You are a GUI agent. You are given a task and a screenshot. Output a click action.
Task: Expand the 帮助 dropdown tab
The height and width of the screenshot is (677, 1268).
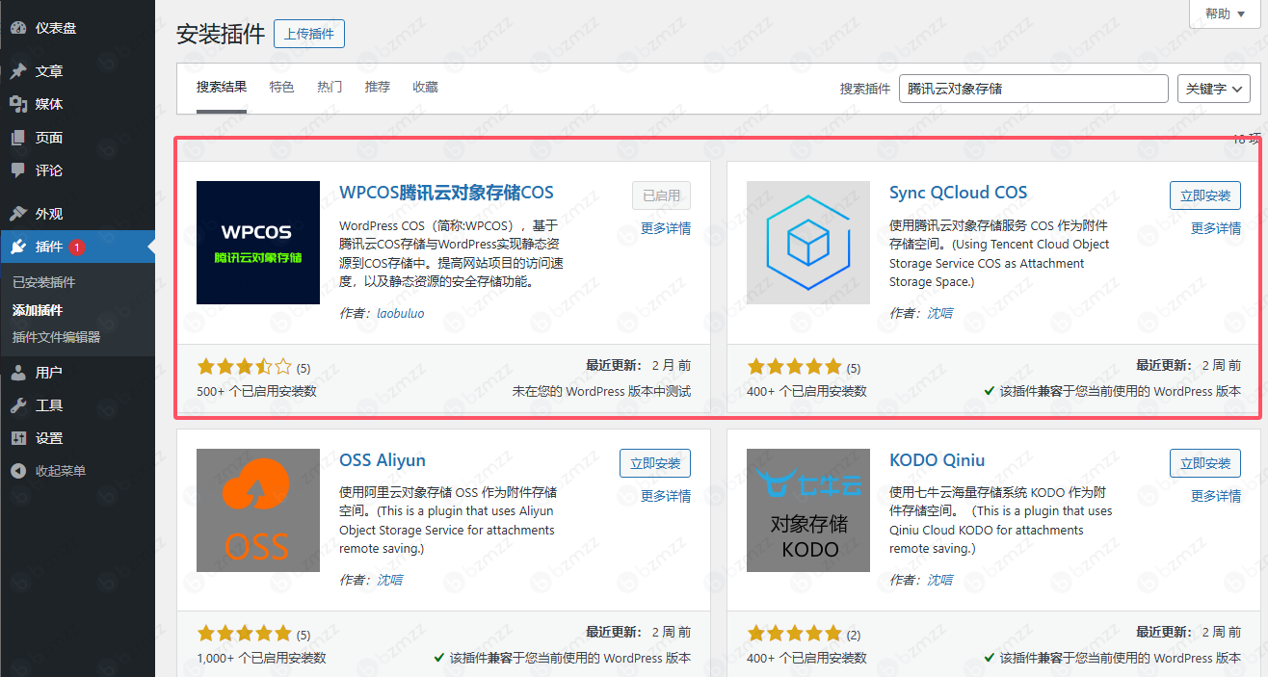pos(1224,13)
